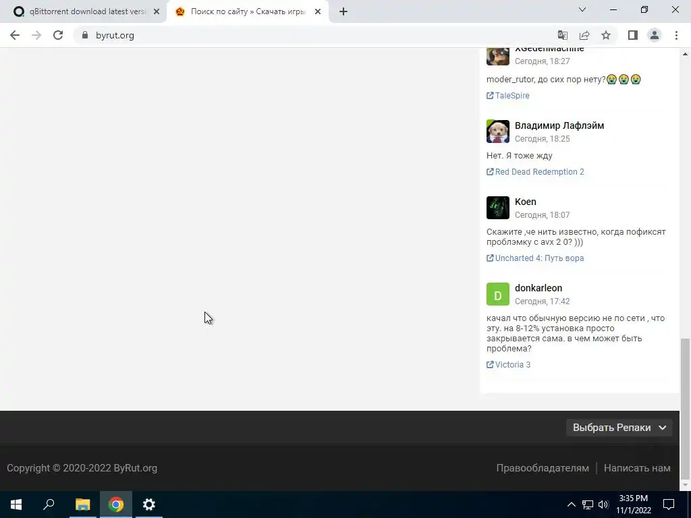Open the Windows Start menu
The width and height of the screenshot is (691, 518).
pos(16,505)
